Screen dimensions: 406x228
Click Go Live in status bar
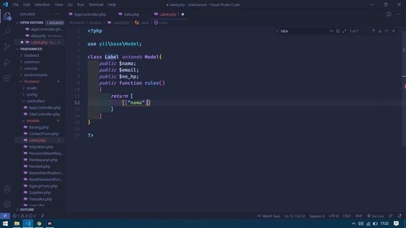376,216
